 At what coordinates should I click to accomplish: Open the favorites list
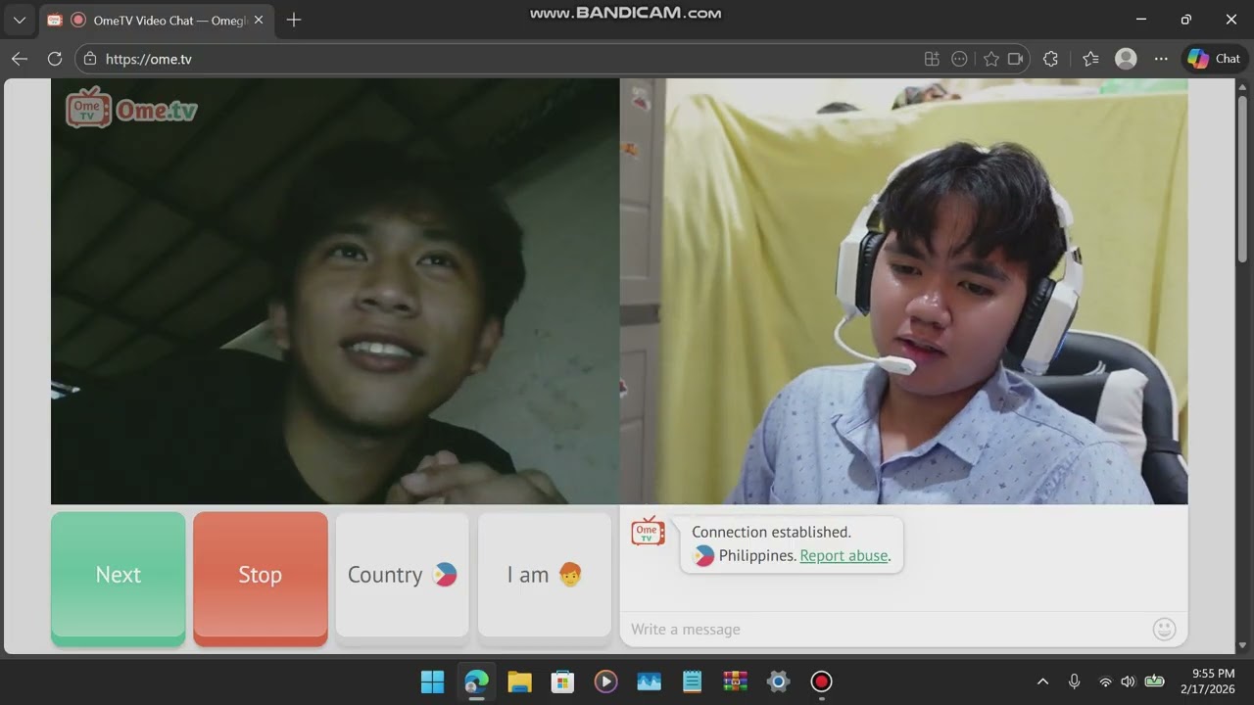coord(1090,59)
